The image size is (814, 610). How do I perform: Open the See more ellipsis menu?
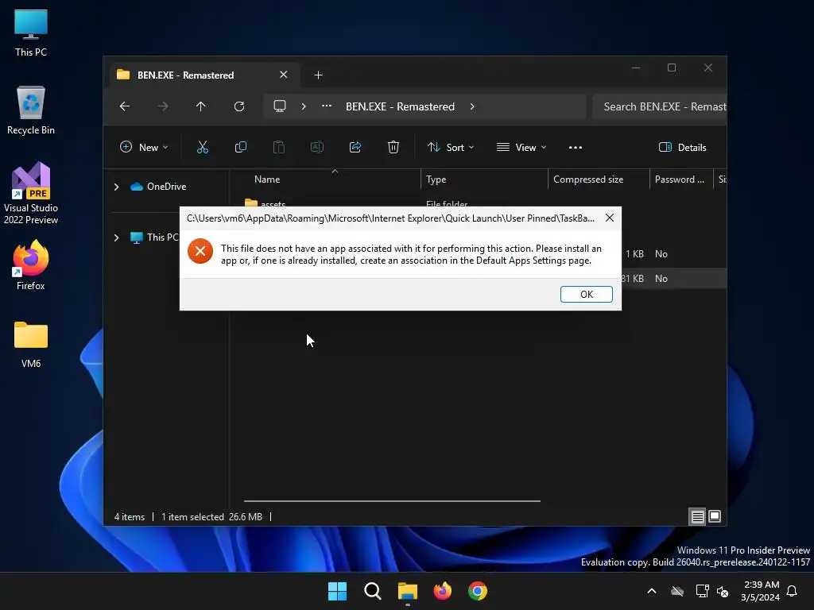(576, 147)
